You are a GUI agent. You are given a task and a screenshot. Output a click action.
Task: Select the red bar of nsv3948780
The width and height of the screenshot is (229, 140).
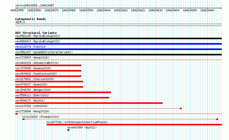click(63, 92)
